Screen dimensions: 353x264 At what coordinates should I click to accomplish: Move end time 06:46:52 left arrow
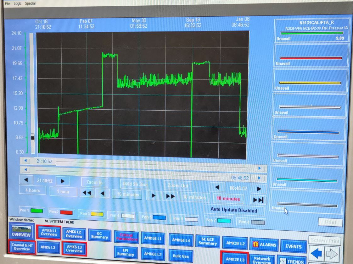(x=217, y=187)
